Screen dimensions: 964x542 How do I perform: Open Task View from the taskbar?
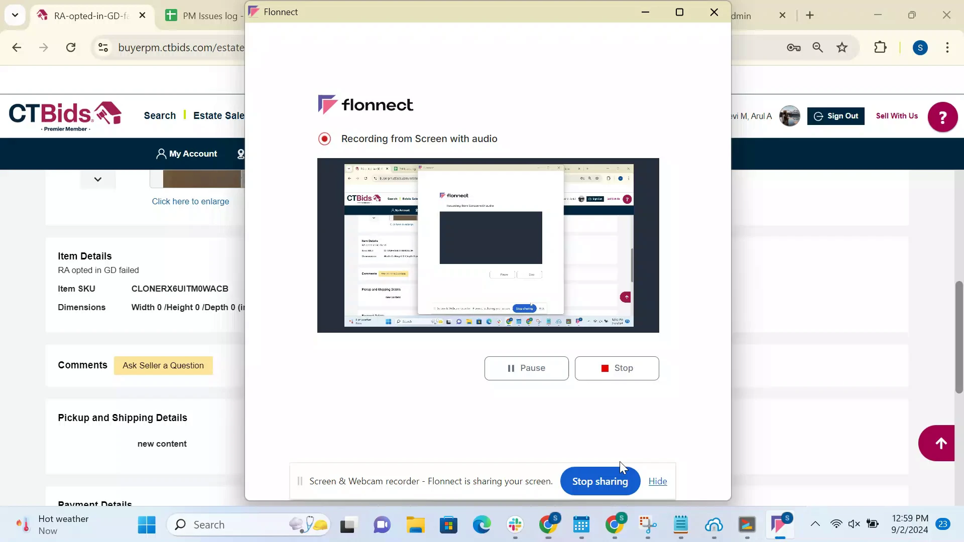[347, 525]
